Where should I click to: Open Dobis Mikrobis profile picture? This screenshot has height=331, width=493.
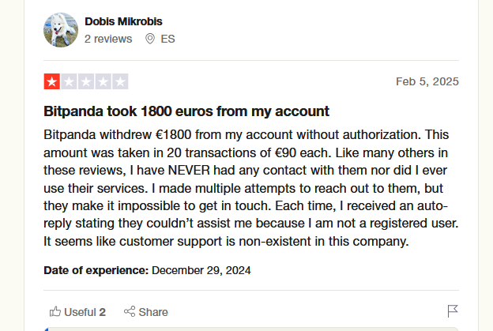(60, 30)
